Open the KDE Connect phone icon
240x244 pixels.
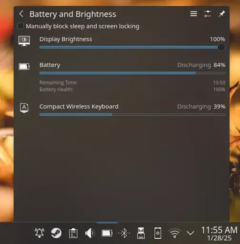158,233
